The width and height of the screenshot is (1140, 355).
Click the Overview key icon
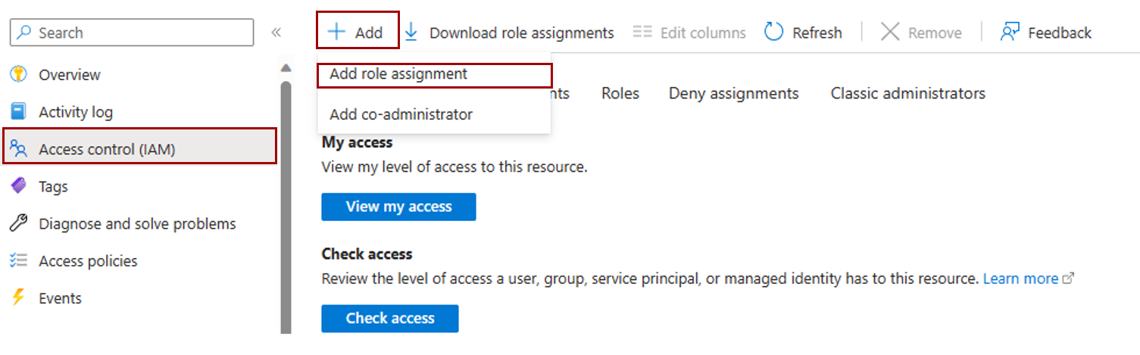(x=18, y=75)
